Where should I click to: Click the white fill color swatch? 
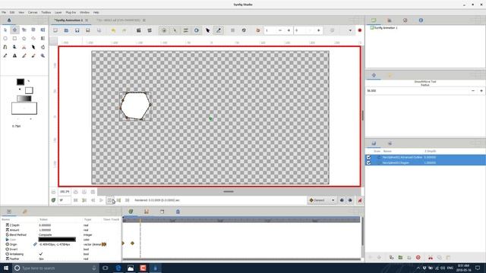click(29, 90)
